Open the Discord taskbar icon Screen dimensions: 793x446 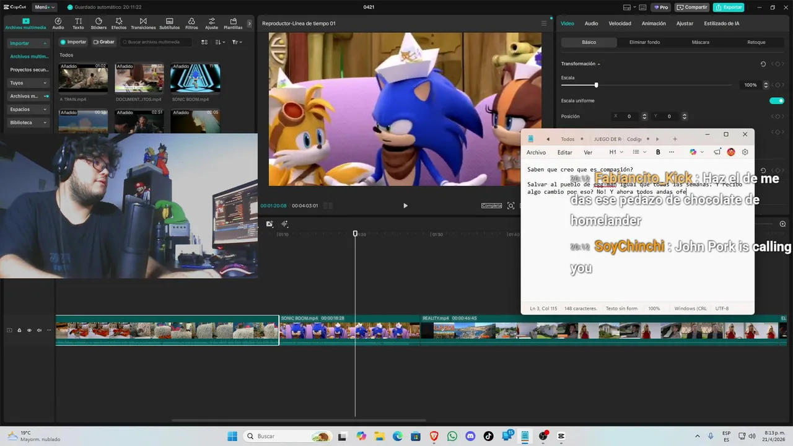pyautogui.click(x=470, y=436)
